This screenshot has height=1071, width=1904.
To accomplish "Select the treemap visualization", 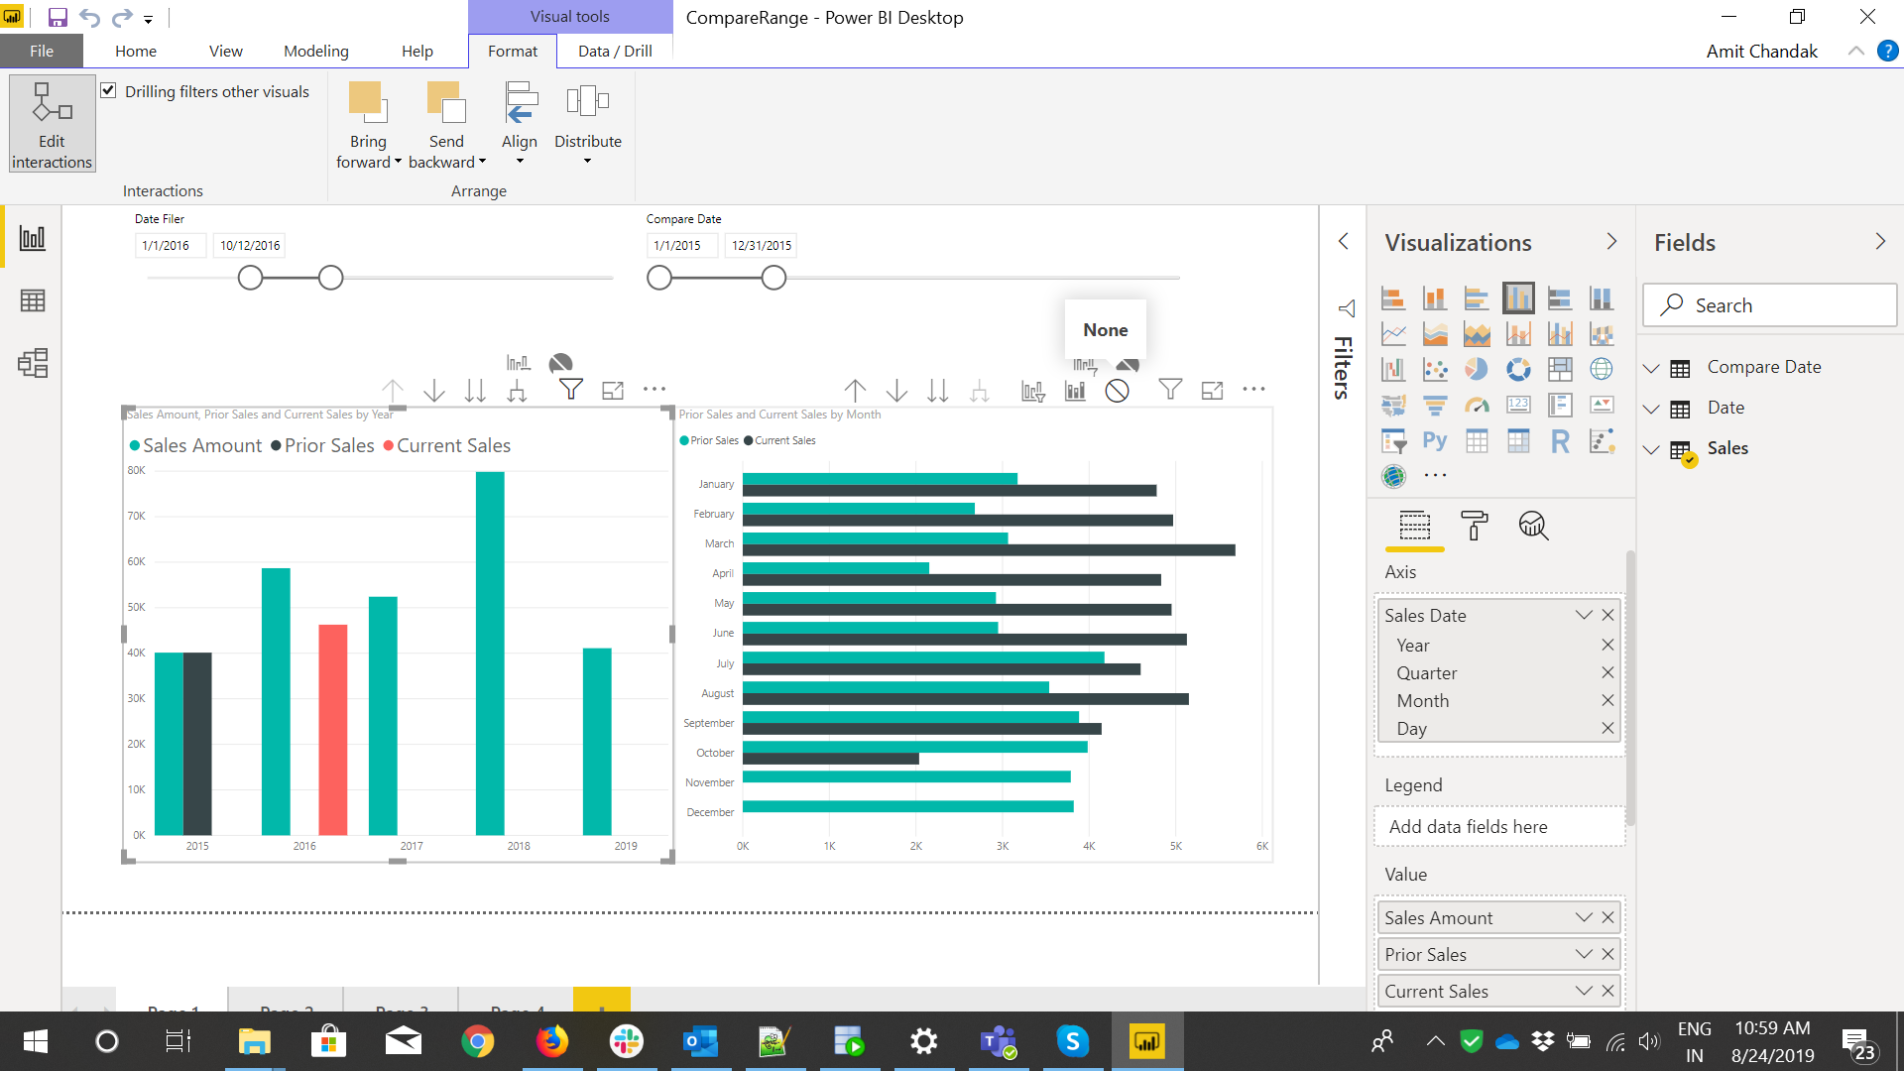I will click(1560, 369).
